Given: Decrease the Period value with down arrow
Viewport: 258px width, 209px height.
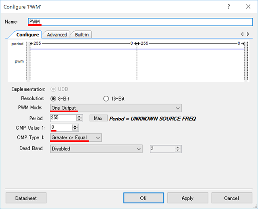Looking at the screenshot, I should click(79, 119).
